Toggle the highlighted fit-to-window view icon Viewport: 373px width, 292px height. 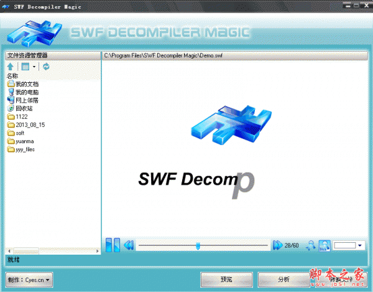[x=325, y=245]
